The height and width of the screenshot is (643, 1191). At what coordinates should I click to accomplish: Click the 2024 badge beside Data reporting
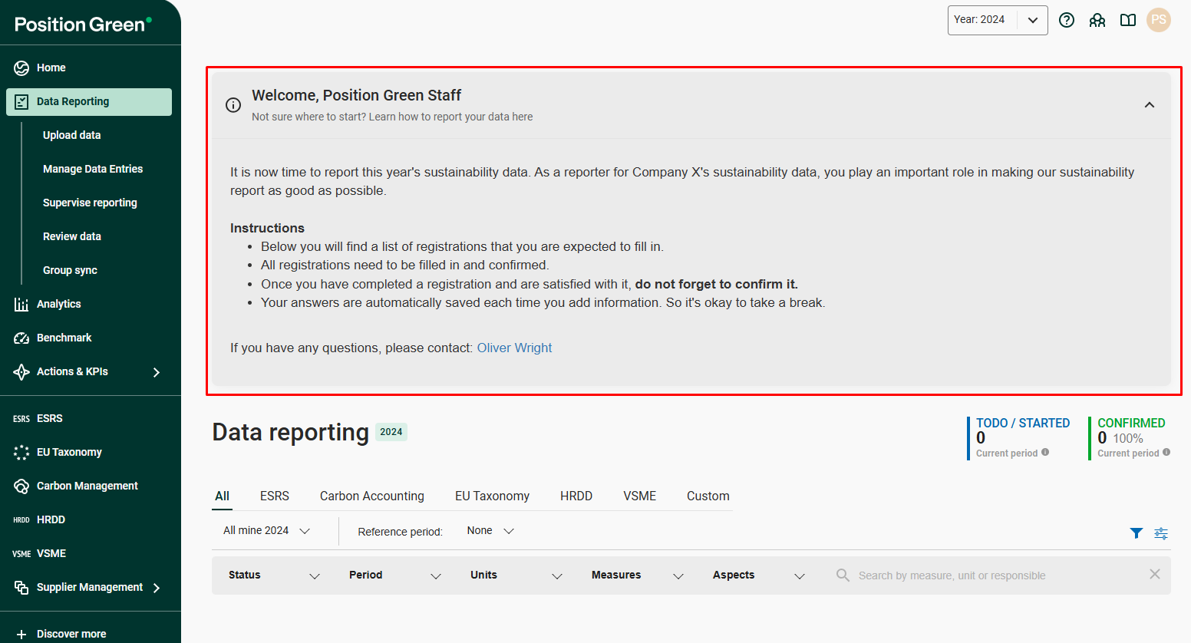[x=391, y=432]
